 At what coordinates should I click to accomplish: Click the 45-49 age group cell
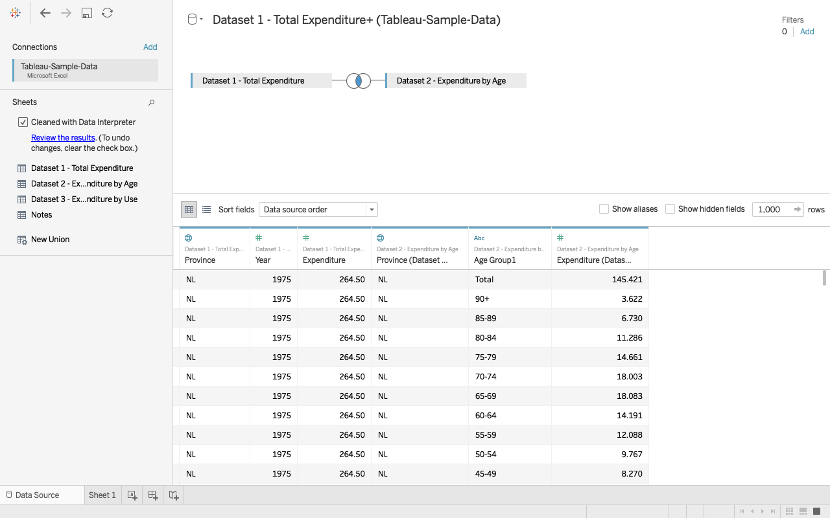[510, 474]
